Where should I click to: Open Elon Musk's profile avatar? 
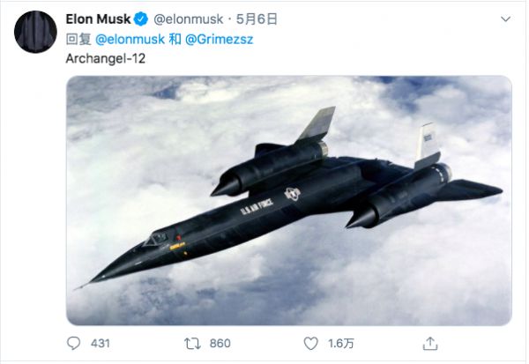34,33
